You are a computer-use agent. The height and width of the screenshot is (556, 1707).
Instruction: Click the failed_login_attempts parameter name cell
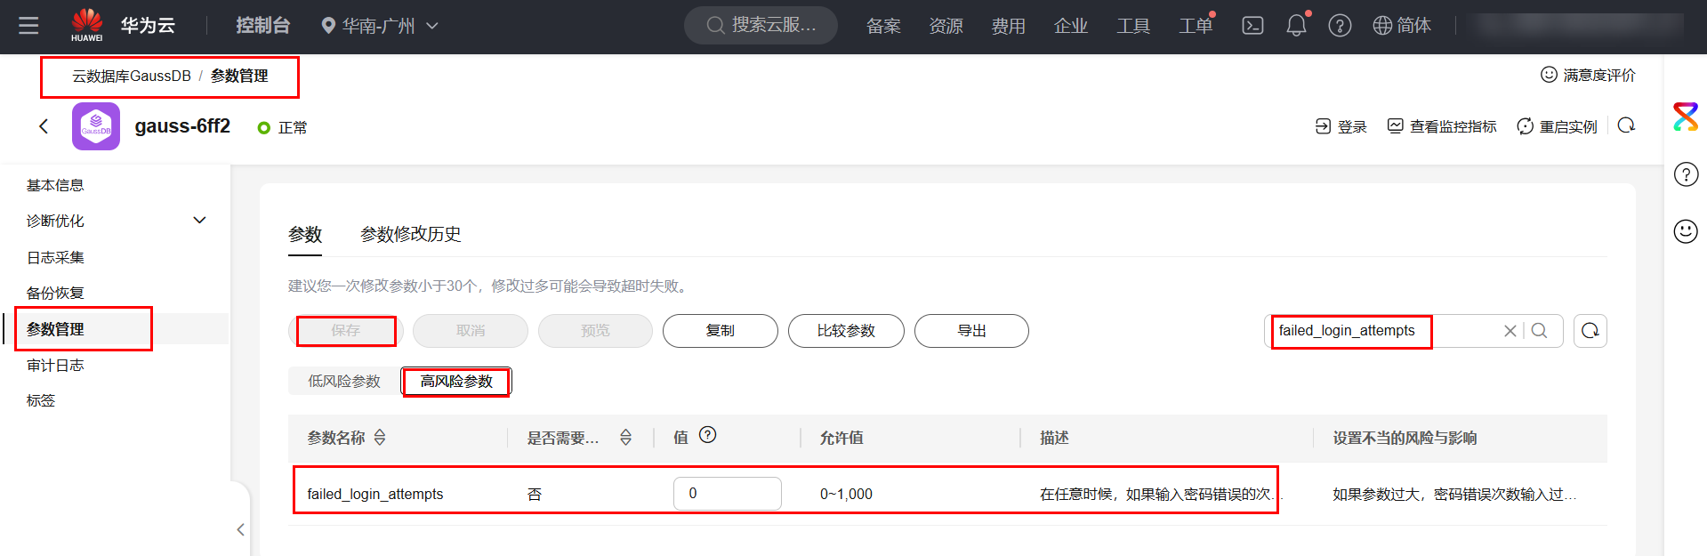tap(375, 494)
